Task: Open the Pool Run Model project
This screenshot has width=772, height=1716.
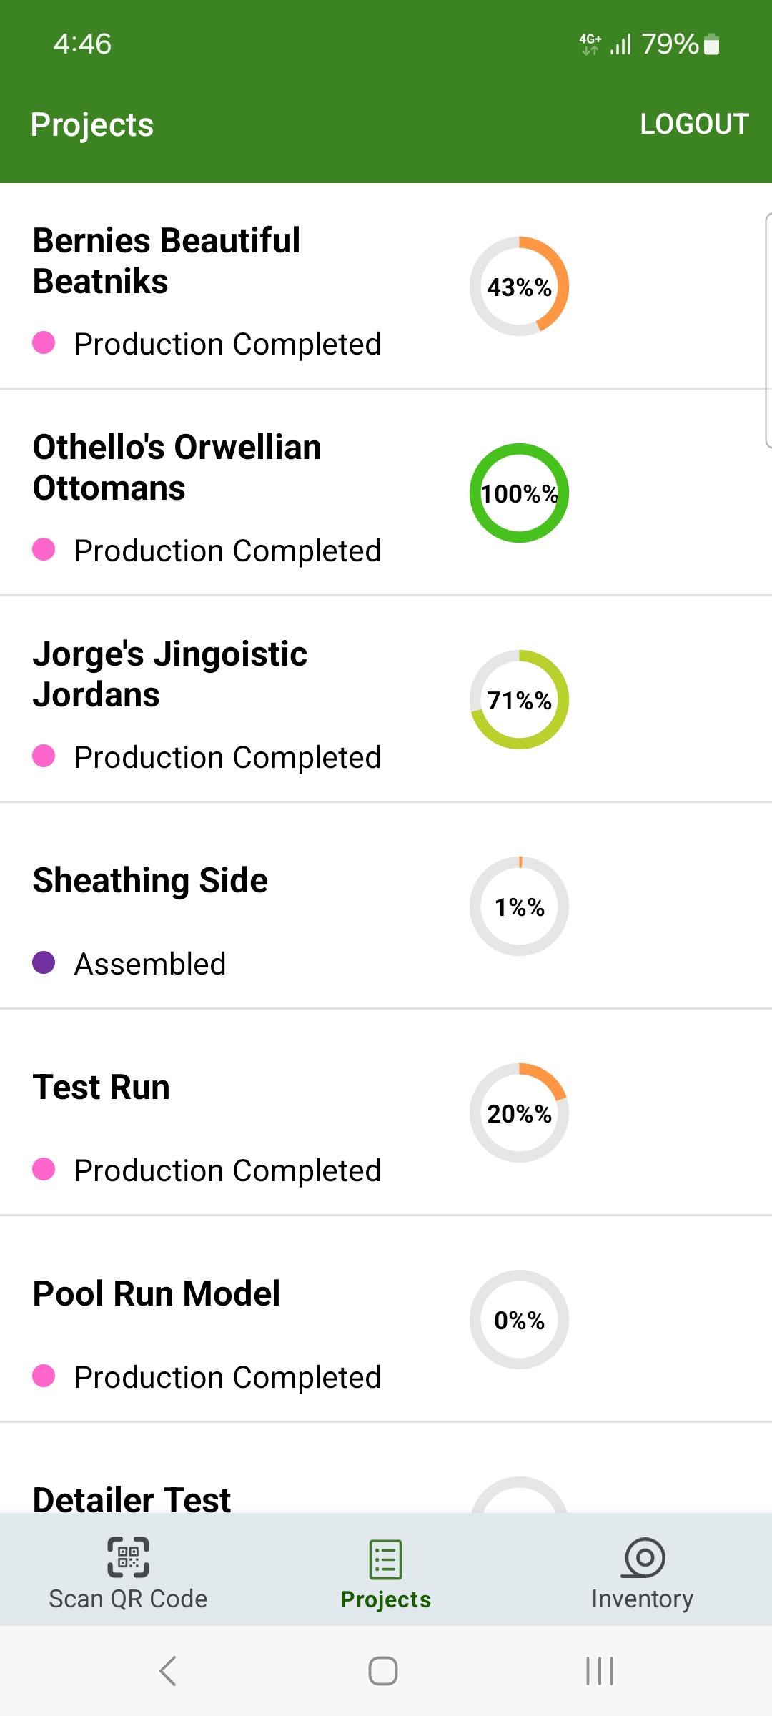Action: (386, 1319)
